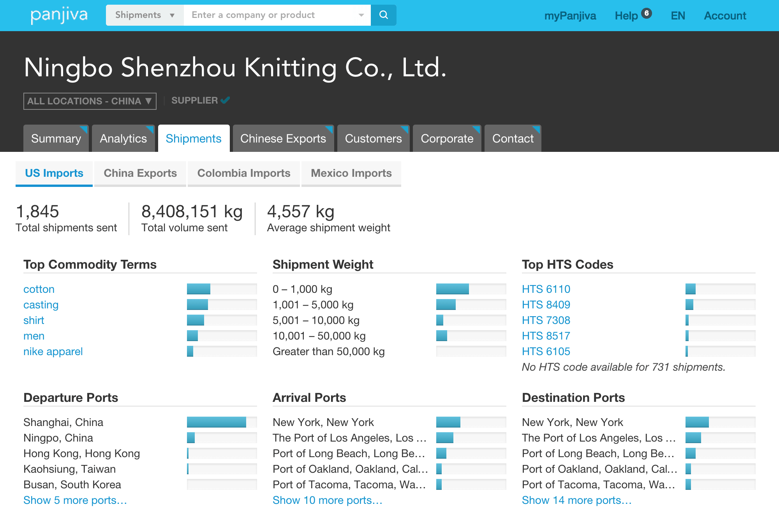Click the casting commodity term

tap(41, 305)
